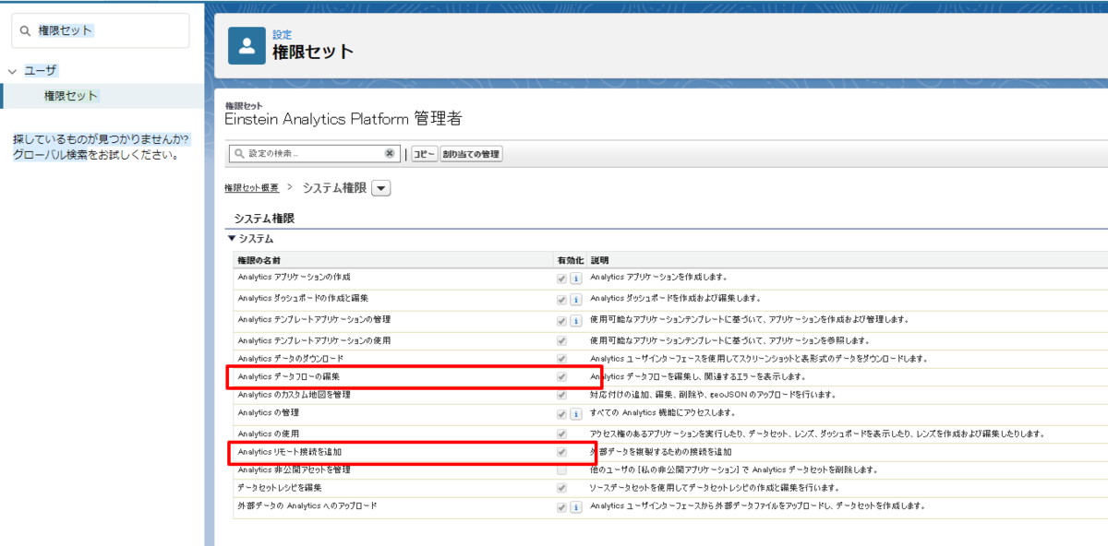This screenshot has height=546, width=1108.
Task: Toggle checkbox for Analytics の管理
Action: click(x=561, y=413)
